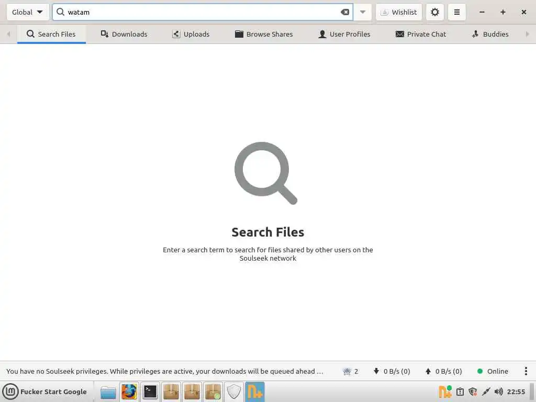
Task: Expand the search history dropdown arrow
Action: (363, 12)
